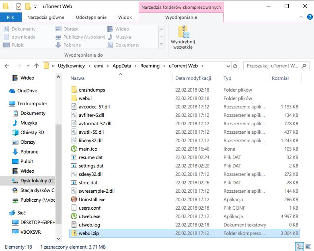The height and width of the screenshot is (251, 314).
Task: Click the resume.dat file icon
Action: 74,157
